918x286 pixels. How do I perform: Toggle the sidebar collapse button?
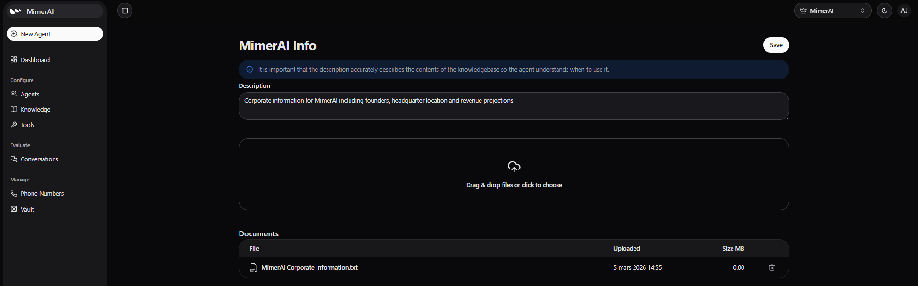[x=125, y=11]
